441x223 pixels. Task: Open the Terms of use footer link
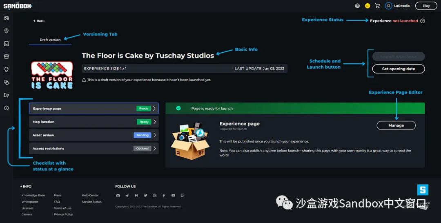63,208
